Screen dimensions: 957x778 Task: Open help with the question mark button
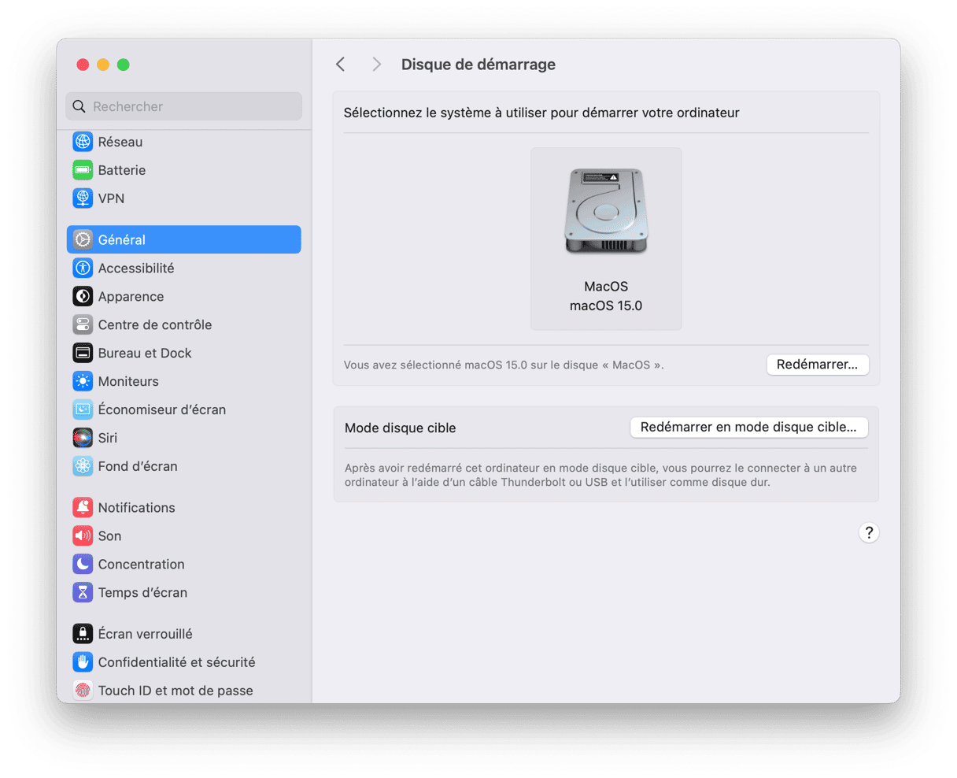[869, 532]
